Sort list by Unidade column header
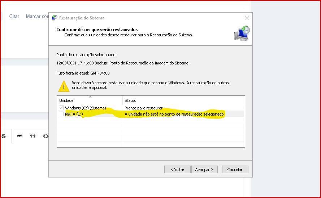This screenshot has width=321, height=198. (90, 100)
